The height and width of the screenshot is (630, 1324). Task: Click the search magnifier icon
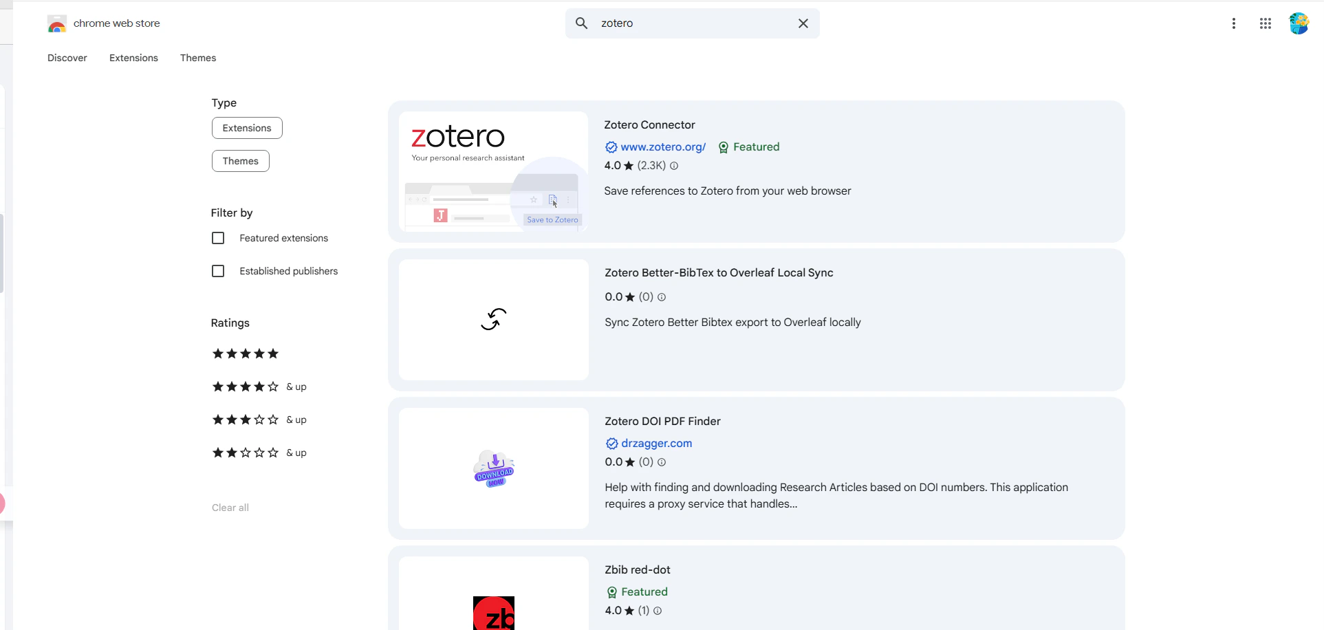(582, 23)
